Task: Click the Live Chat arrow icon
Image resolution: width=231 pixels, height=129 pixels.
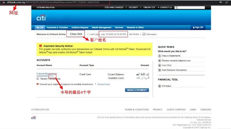Action: click(159, 65)
